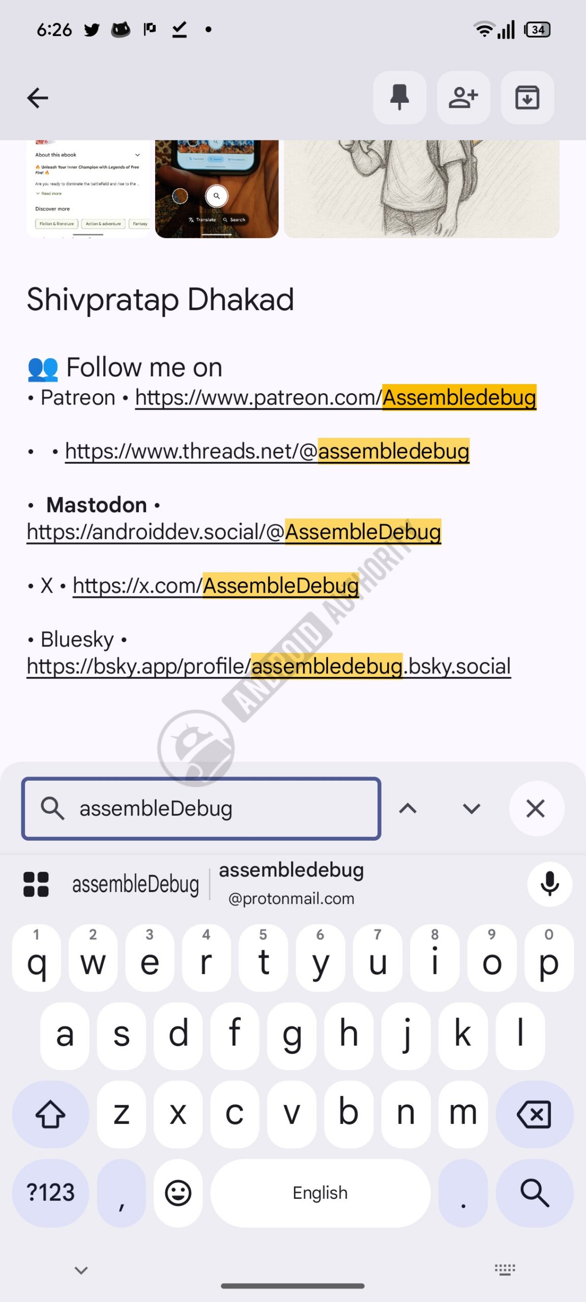Tap the assembleDebug search input field
Image resolution: width=586 pixels, height=1302 pixels.
pos(201,808)
